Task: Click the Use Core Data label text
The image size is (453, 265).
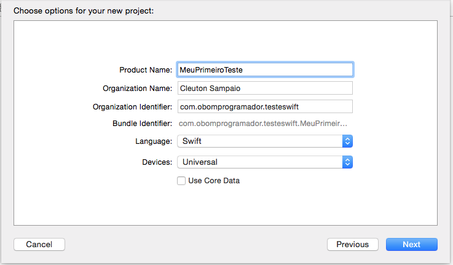Action: 214,181
